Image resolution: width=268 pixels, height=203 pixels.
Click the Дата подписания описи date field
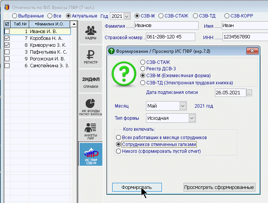[230, 93]
